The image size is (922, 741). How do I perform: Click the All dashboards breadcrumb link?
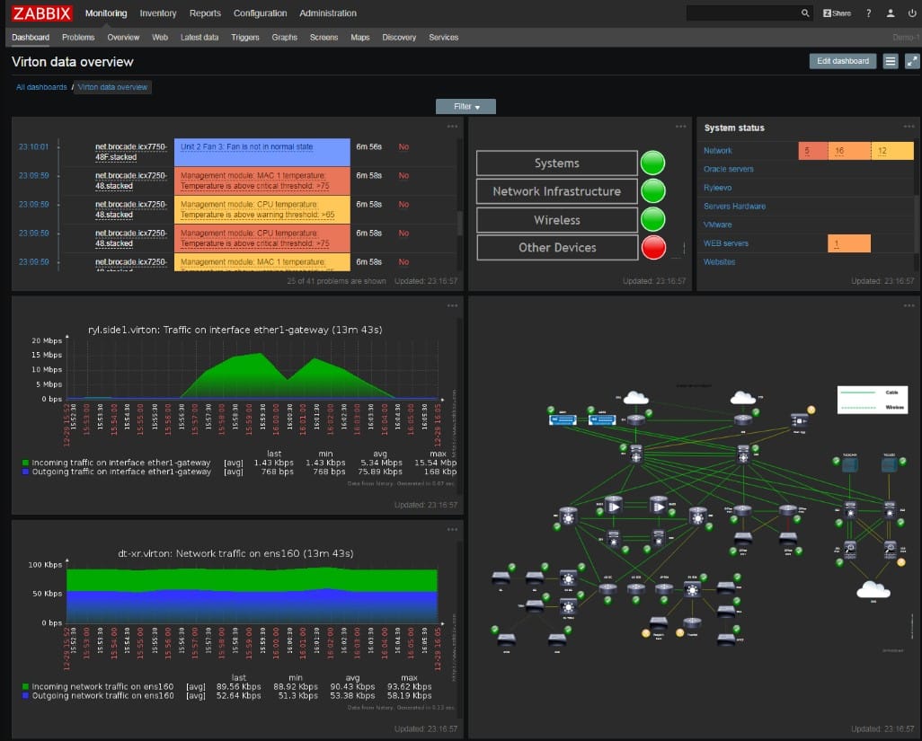pos(41,87)
